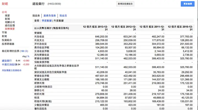Screen dimensions: 198x110
Task: View 季度數據 quarterly data
Action: coord(47,21)
